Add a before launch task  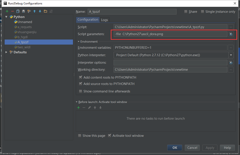[x=78, y=107]
